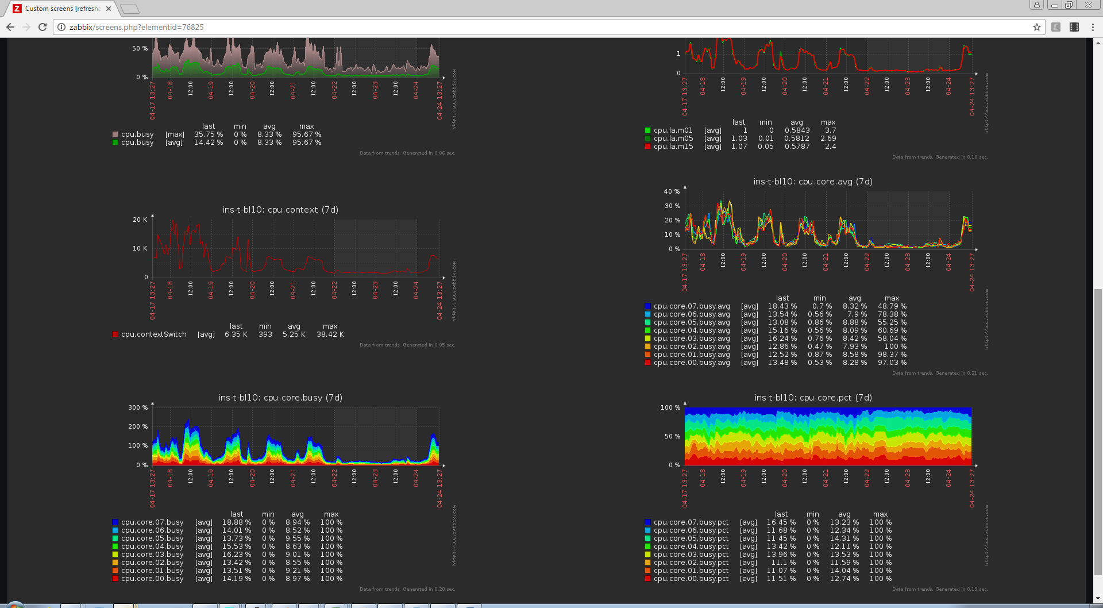This screenshot has height=608, width=1103.
Task: Click the cpu.core.pct (7d) graph title
Action: (813, 398)
